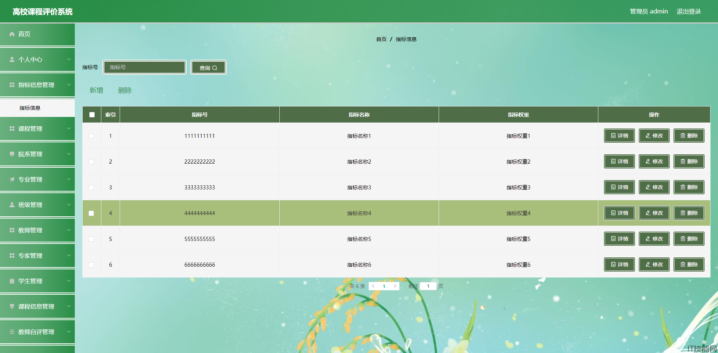Screen dimensions: 718x353
Task: Click the next page arrow in pagination
Action: coord(395,286)
